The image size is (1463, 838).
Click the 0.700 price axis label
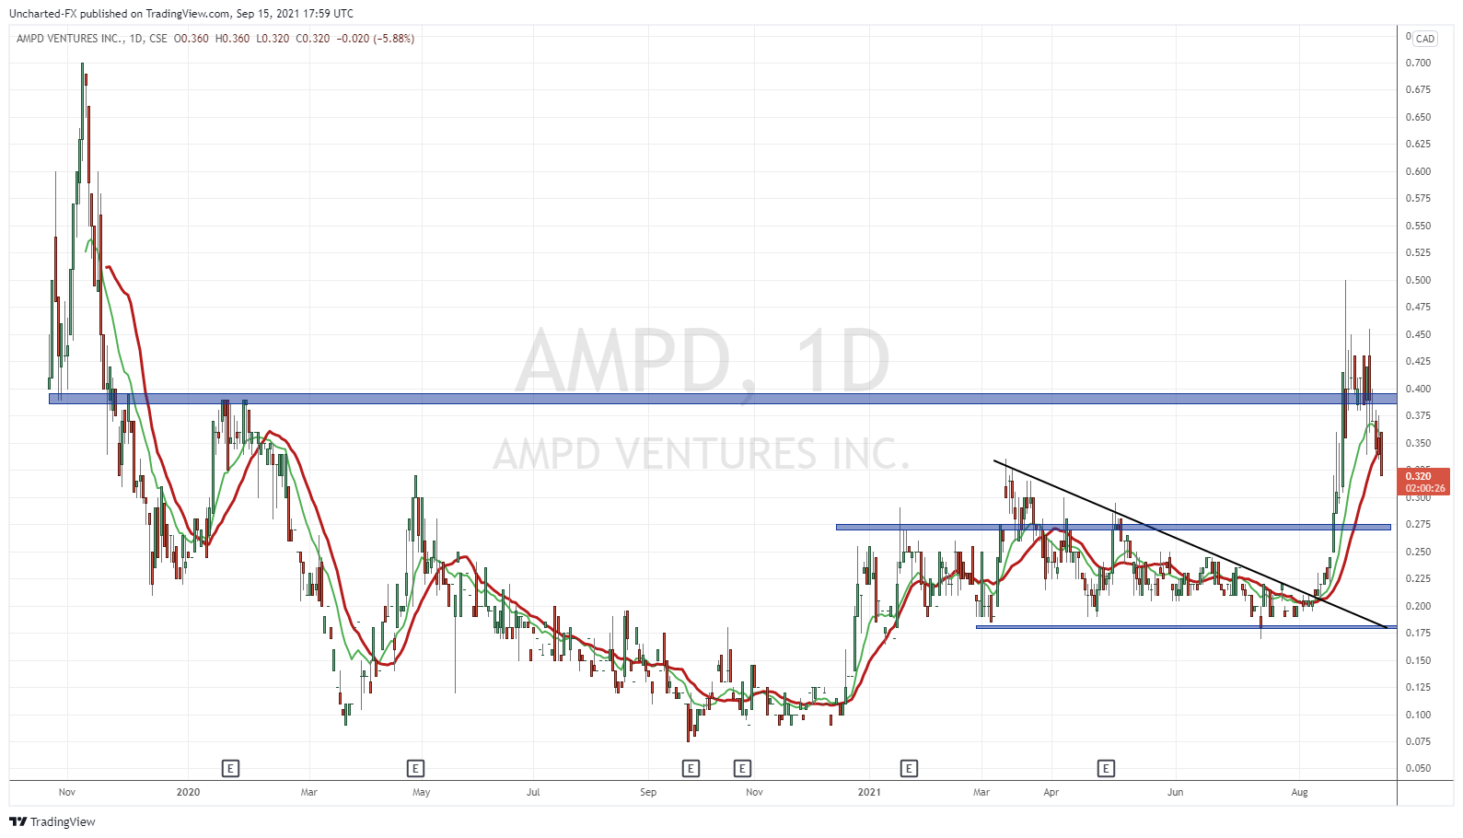pos(1418,63)
